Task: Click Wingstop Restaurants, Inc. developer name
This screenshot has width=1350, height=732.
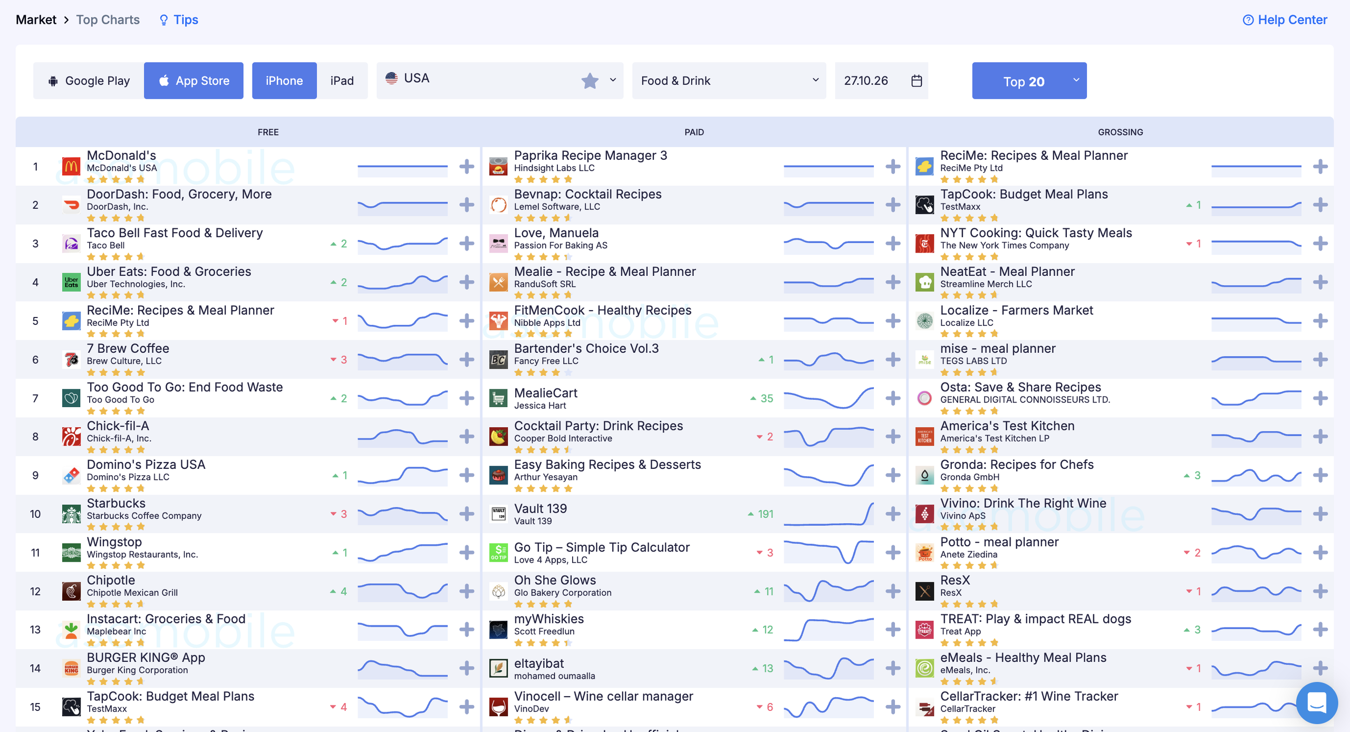Action: [x=142, y=554]
